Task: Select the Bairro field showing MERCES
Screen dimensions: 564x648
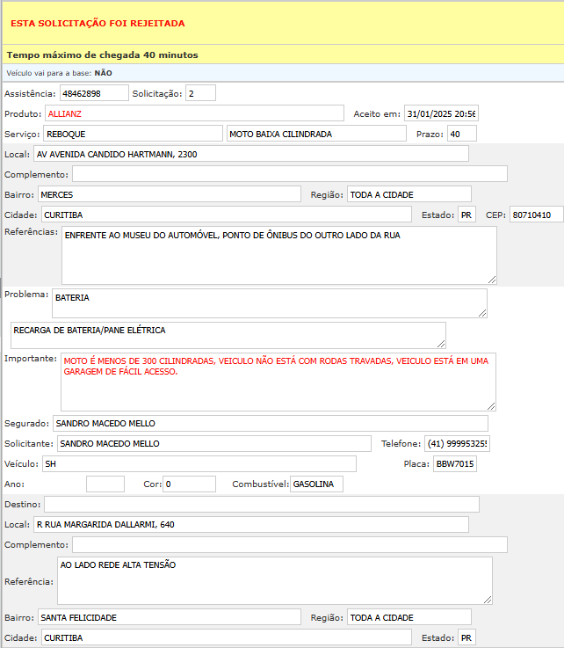Action: [170, 193]
